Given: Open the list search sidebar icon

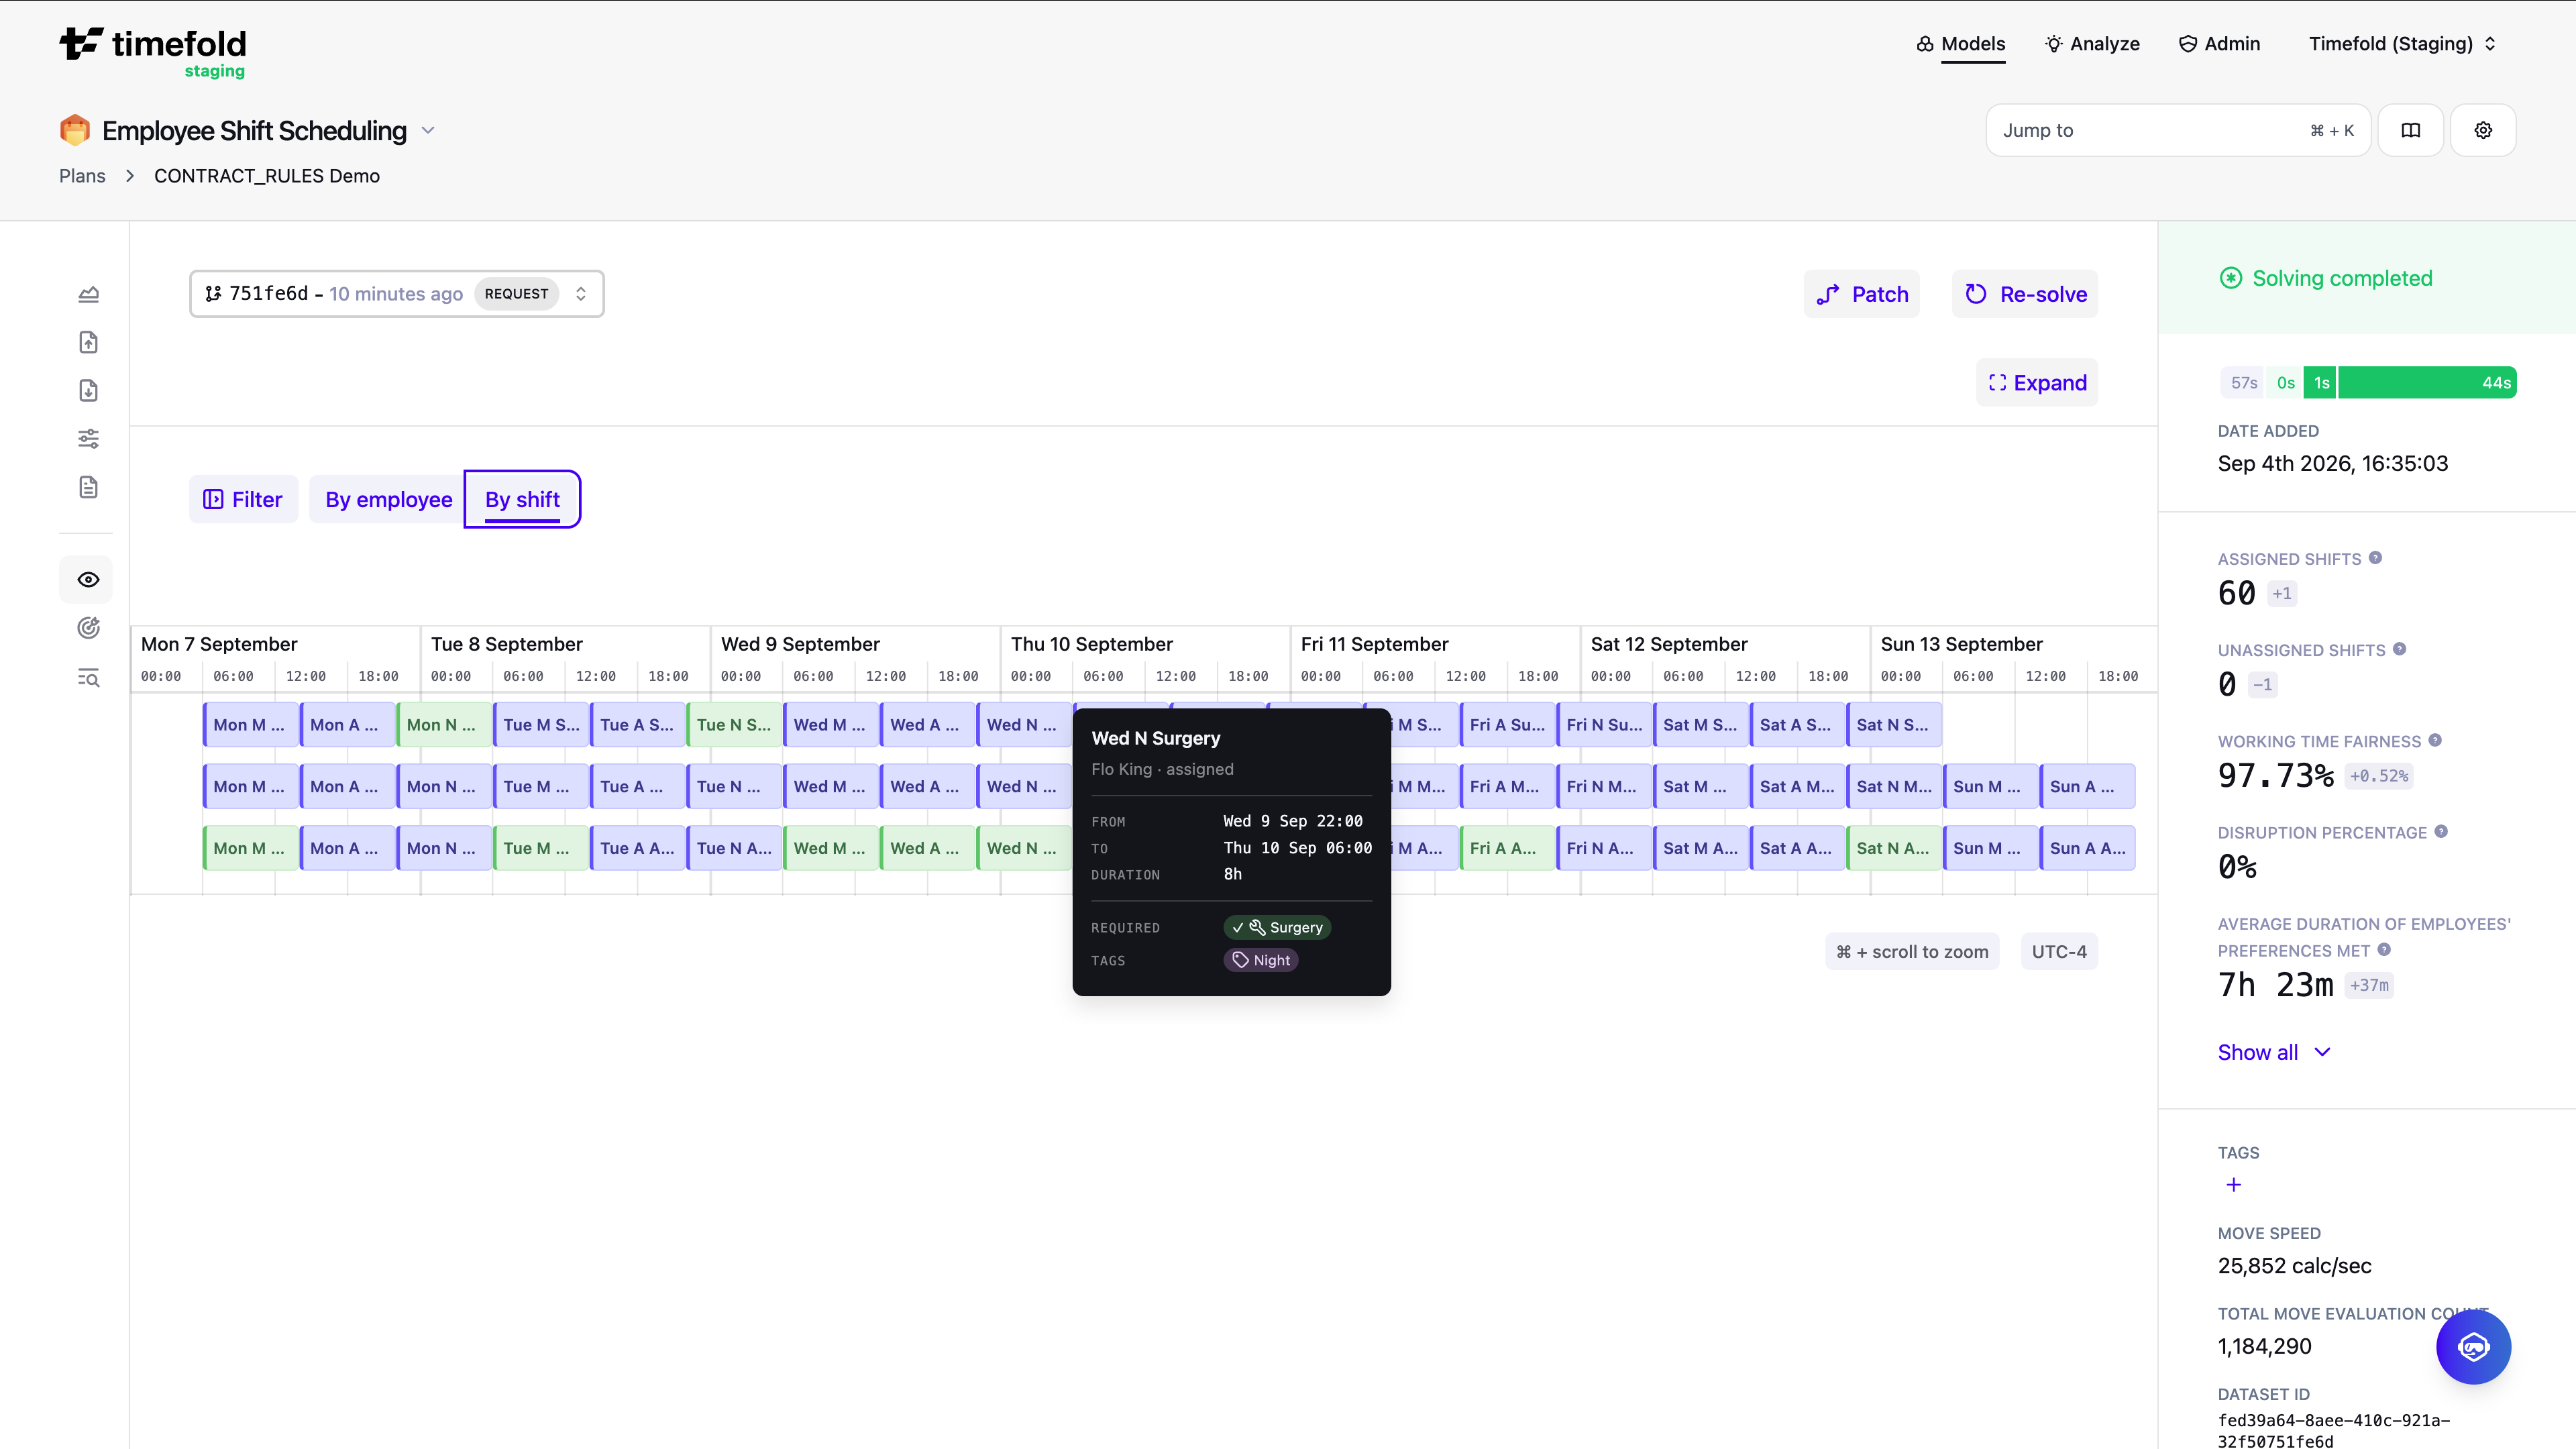Looking at the screenshot, I should (88, 678).
